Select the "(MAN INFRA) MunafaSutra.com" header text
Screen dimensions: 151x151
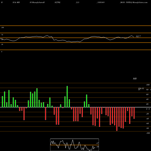click(x=134, y=2)
